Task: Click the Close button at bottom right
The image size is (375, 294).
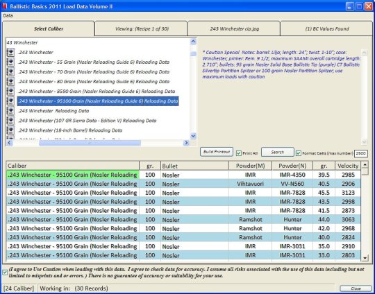Action: point(356,288)
